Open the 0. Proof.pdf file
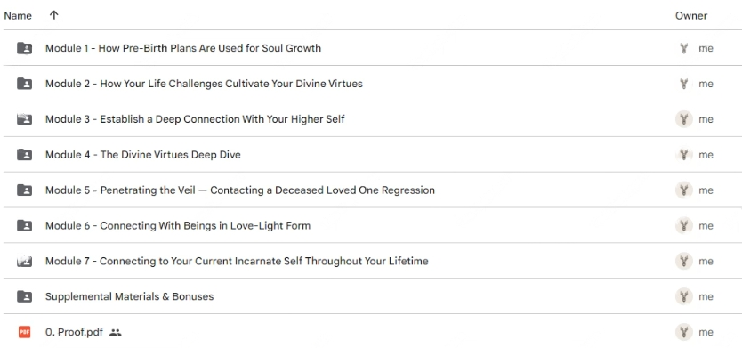The width and height of the screenshot is (742, 348). (x=74, y=332)
